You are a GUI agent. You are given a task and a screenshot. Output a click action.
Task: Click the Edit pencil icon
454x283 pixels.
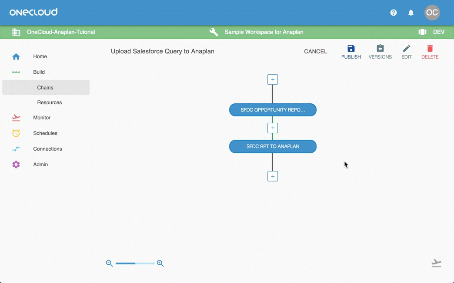407,48
